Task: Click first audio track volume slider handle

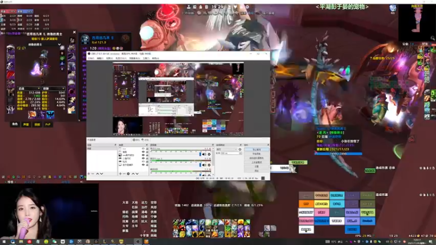Action: [200, 155]
